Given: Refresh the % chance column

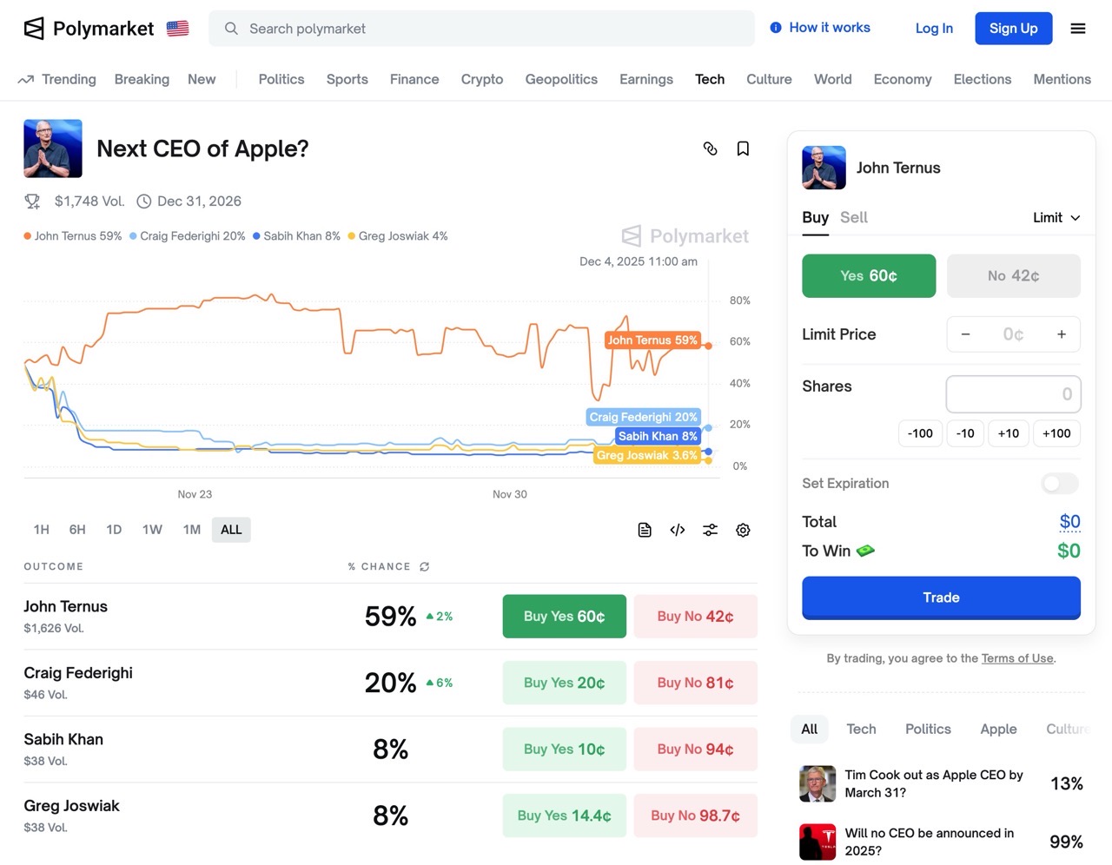Looking at the screenshot, I should (x=425, y=566).
